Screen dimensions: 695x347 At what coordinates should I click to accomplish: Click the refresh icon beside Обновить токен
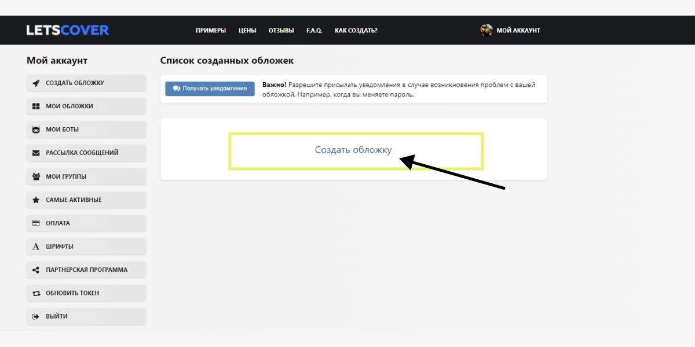36,293
